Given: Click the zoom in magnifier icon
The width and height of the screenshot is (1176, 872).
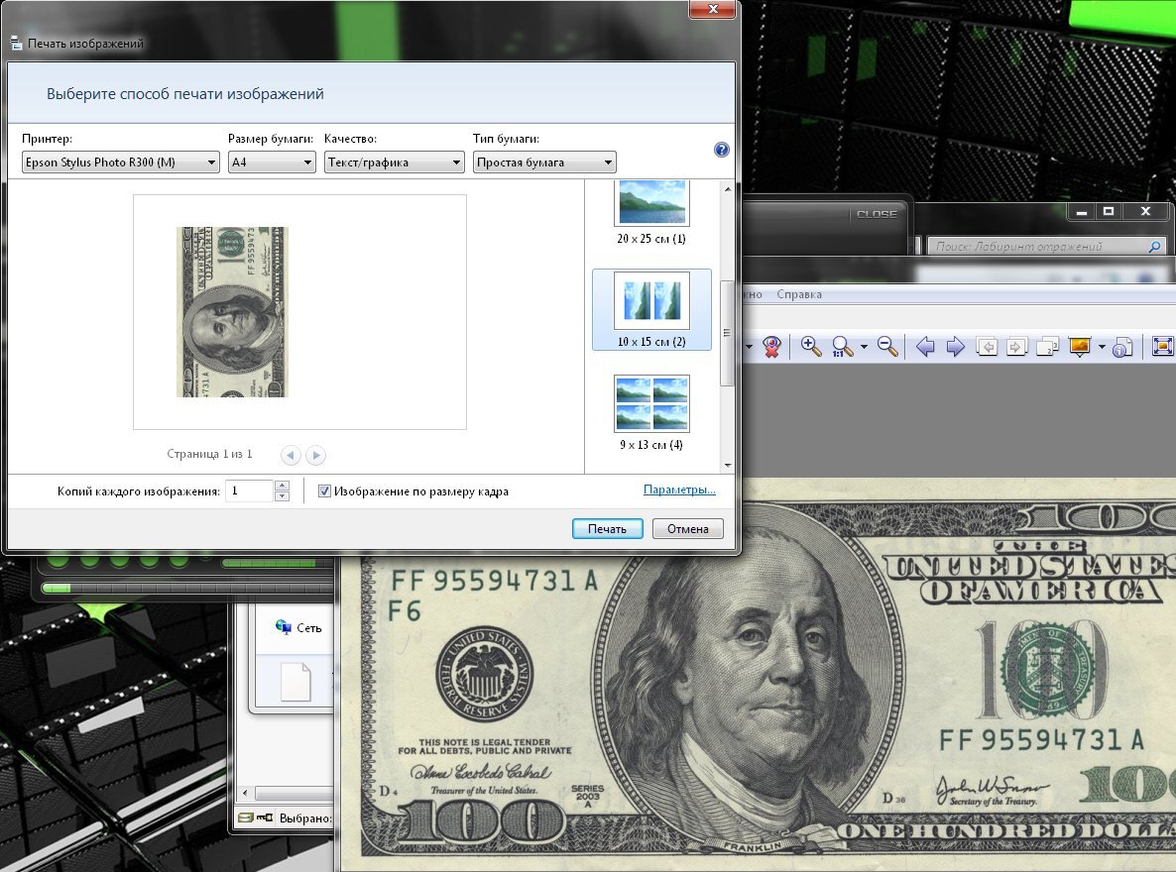Looking at the screenshot, I should tap(810, 347).
